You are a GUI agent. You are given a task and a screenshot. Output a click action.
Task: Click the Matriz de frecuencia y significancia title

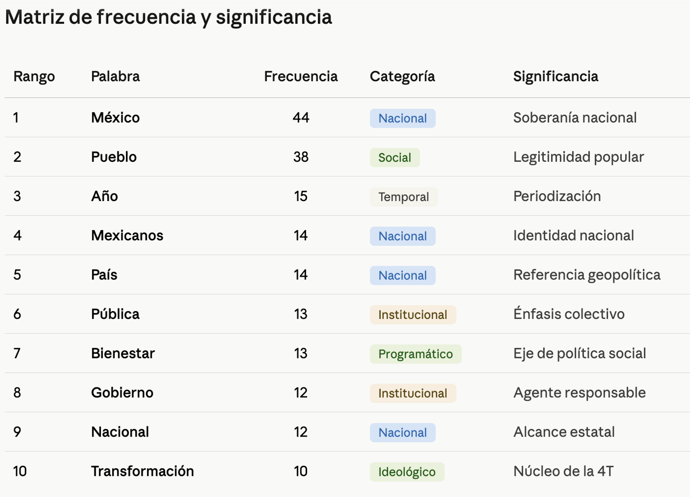[x=169, y=17]
